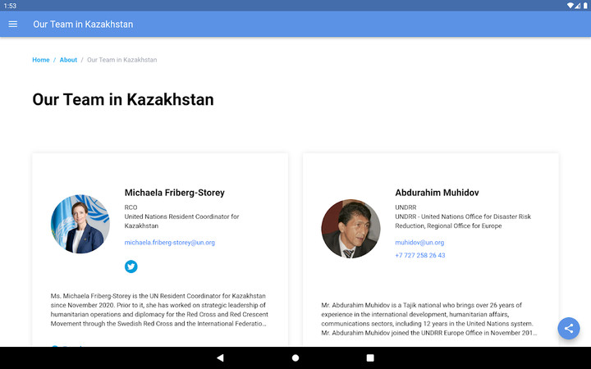Select Abdurahim Muhidov's profile photo

[350, 229]
